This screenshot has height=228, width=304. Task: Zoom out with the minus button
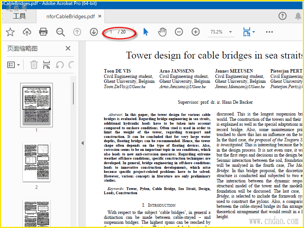pyautogui.click(x=179, y=32)
